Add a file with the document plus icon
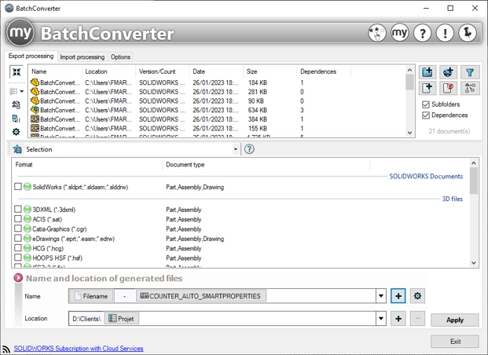The width and height of the screenshot is (488, 355). pyautogui.click(x=427, y=88)
